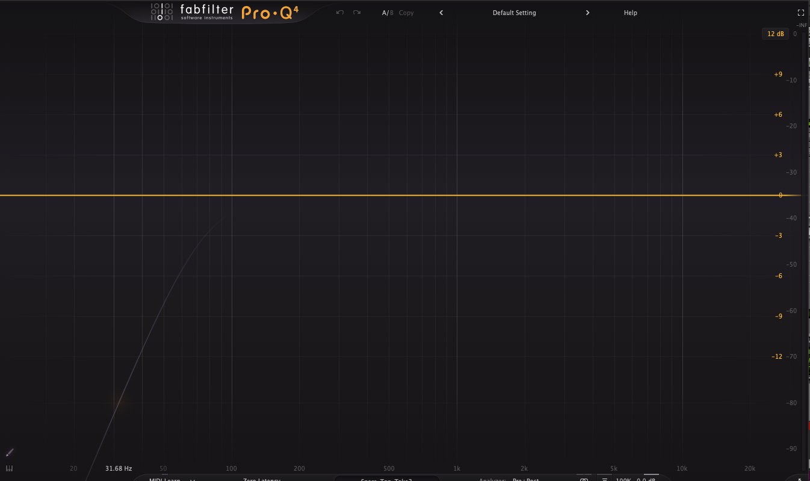This screenshot has height=481, width=810.
Task: Click the 20 Hz frequency label
Action: (73, 468)
